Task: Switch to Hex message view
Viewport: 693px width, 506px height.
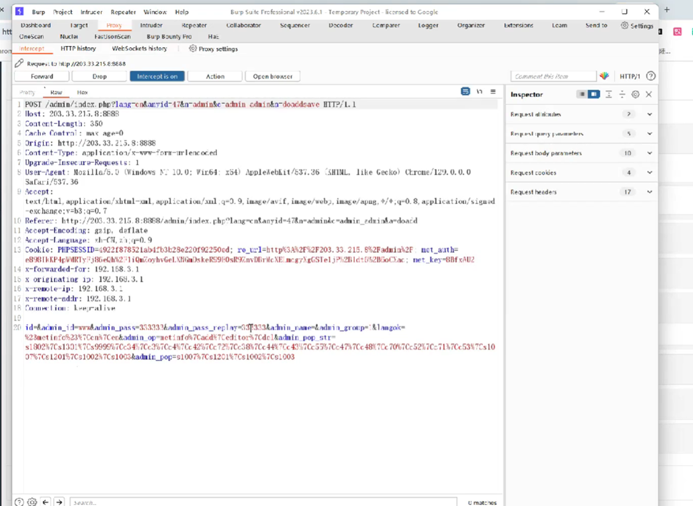Action: (x=82, y=92)
